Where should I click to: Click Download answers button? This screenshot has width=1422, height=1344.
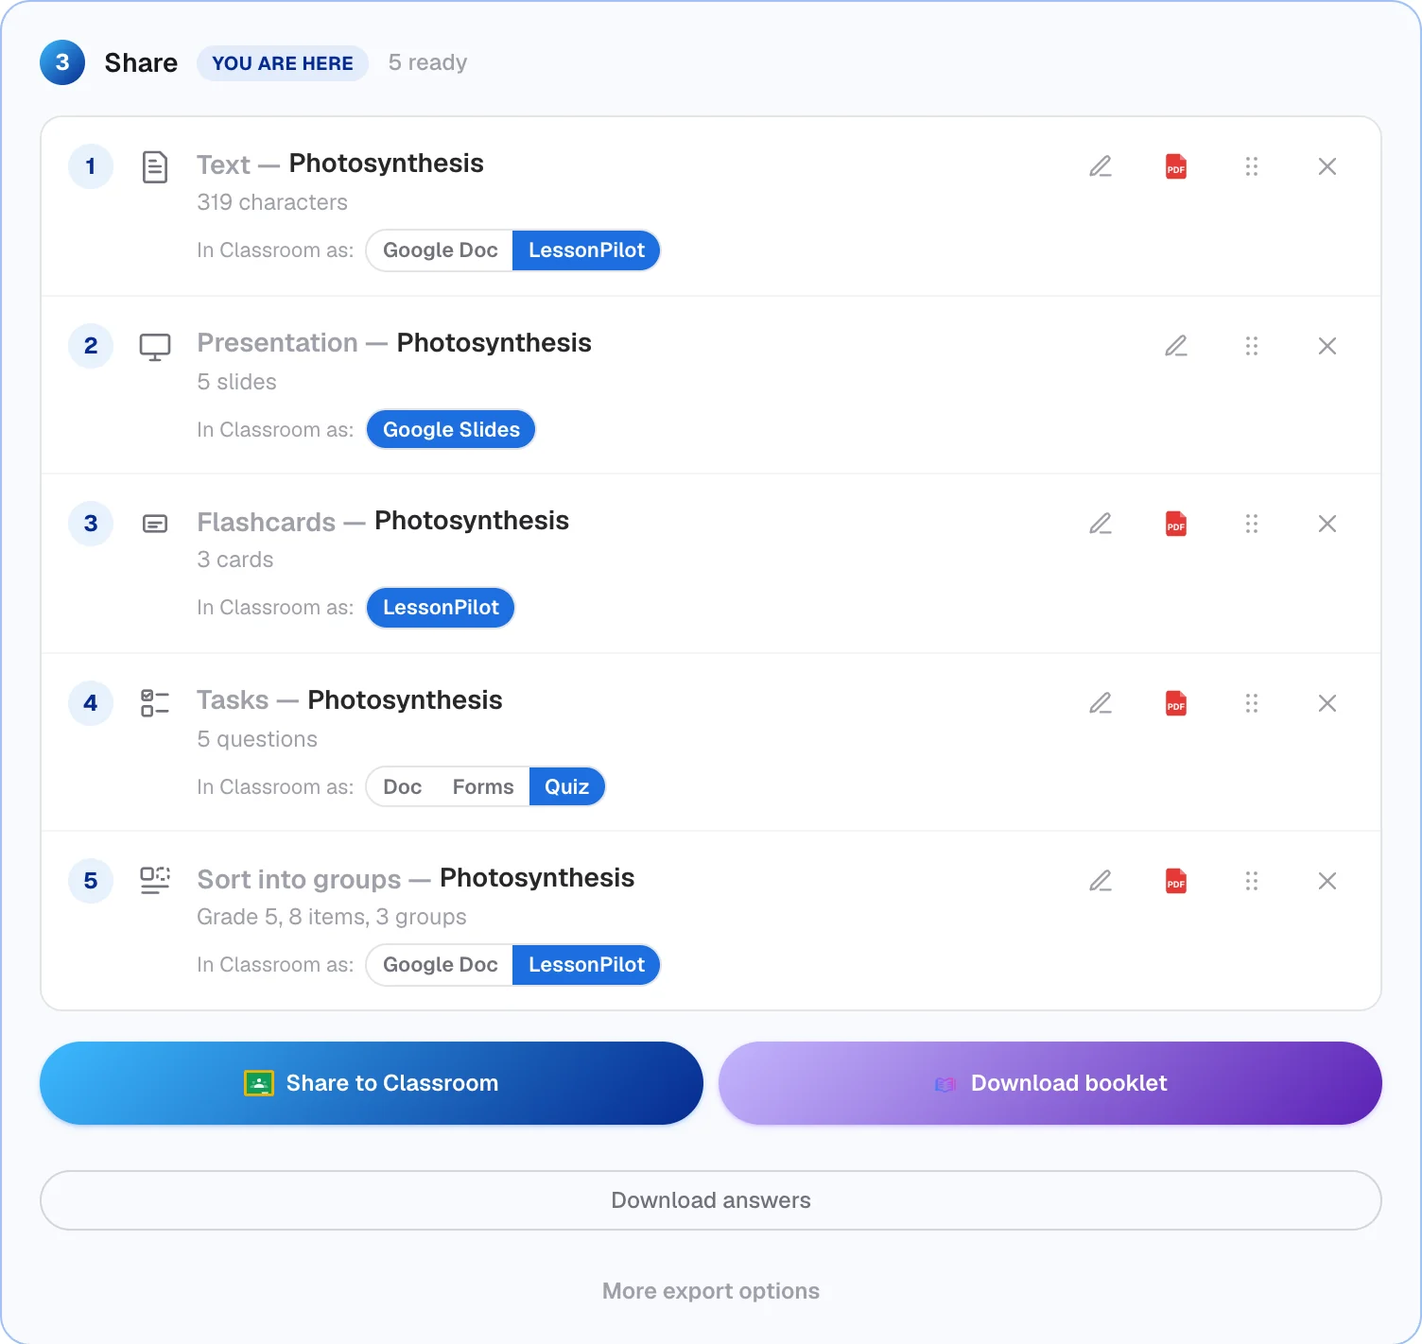(x=711, y=1200)
